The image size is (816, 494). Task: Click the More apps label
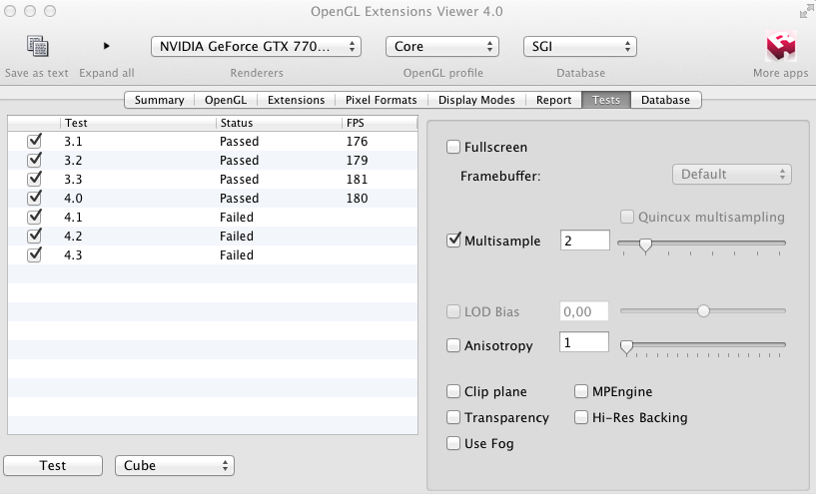pyautogui.click(x=781, y=73)
